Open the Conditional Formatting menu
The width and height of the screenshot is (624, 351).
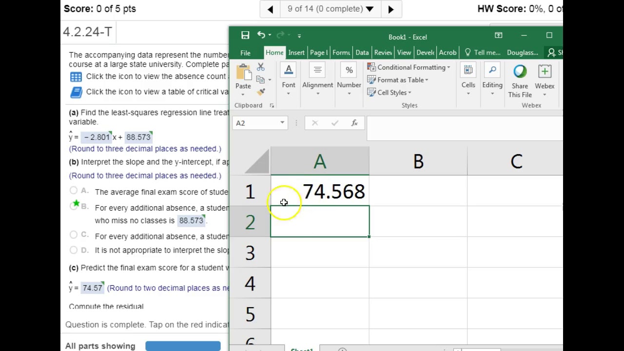pyautogui.click(x=409, y=67)
